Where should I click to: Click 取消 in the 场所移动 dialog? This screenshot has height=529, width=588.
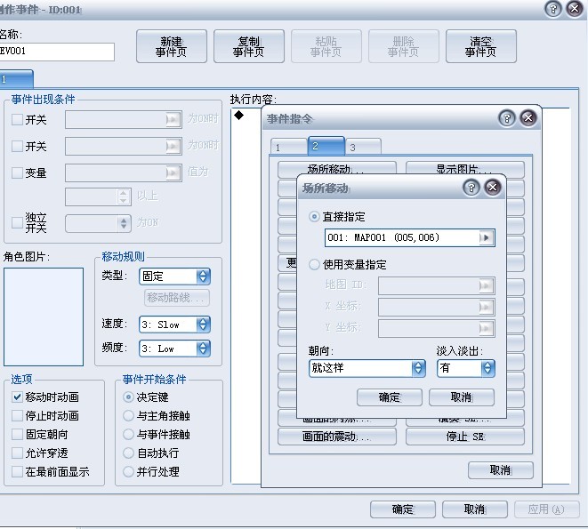pyautogui.click(x=462, y=397)
